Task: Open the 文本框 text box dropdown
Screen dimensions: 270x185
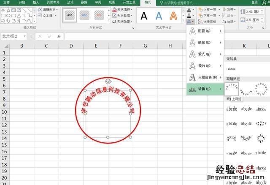Action: click(56, 16)
